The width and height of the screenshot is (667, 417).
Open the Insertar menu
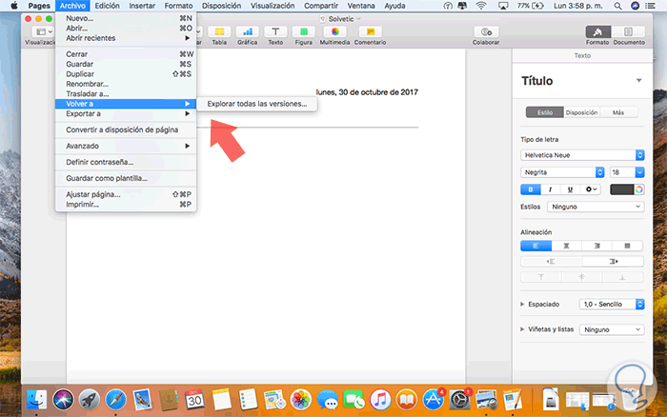click(x=142, y=6)
